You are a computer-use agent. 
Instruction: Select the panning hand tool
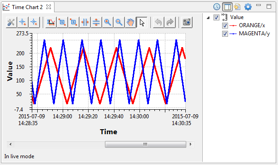click(130, 22)
